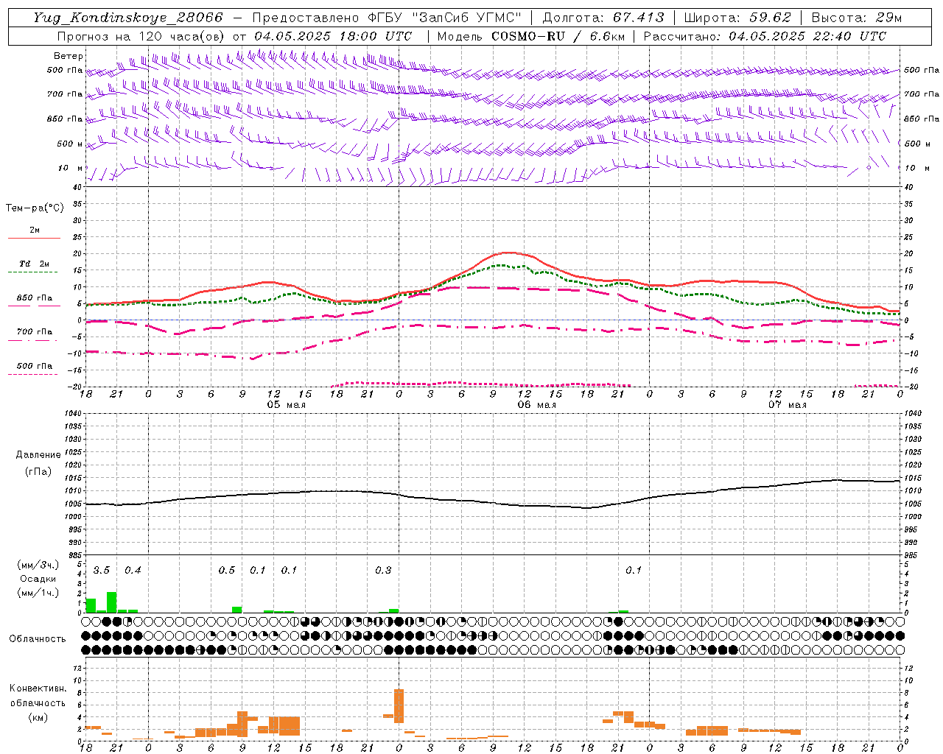Viewport: 943px width, 754px height.
Task: Click the 'Td 2м' dew point legend entry
Action: coord(35,264)
